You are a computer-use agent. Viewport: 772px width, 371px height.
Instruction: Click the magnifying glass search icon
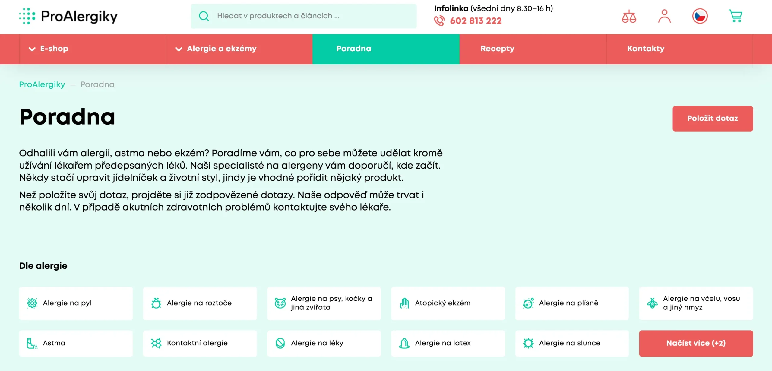[x=204, y=16]
